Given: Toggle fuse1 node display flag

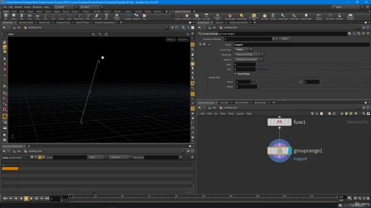Looking at the screenshot, I should [x=290, y=122].
